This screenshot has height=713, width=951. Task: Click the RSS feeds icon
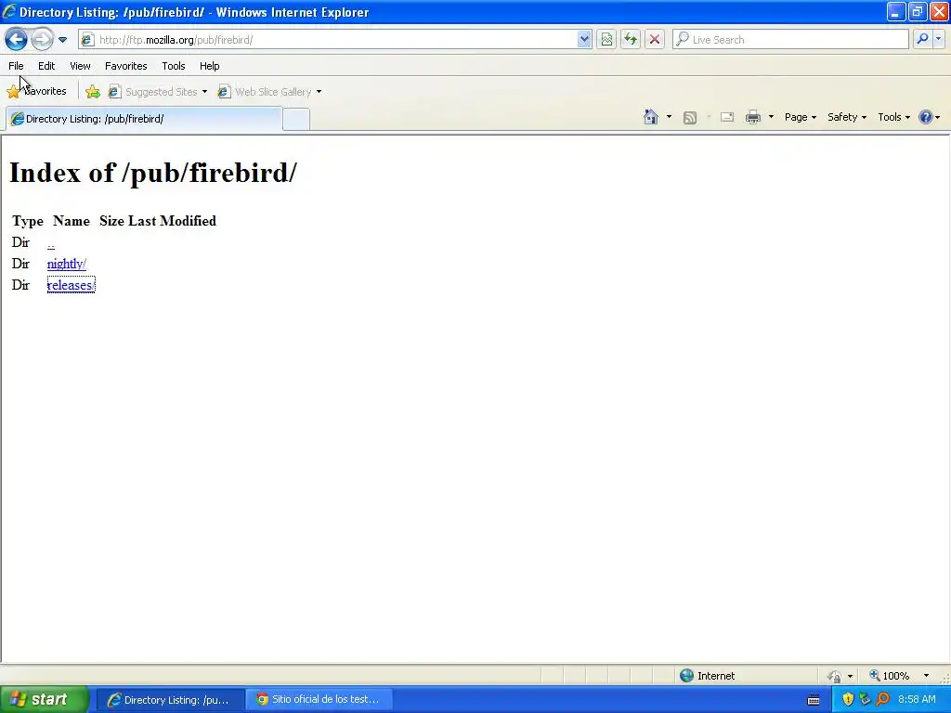tap(690, 118)
